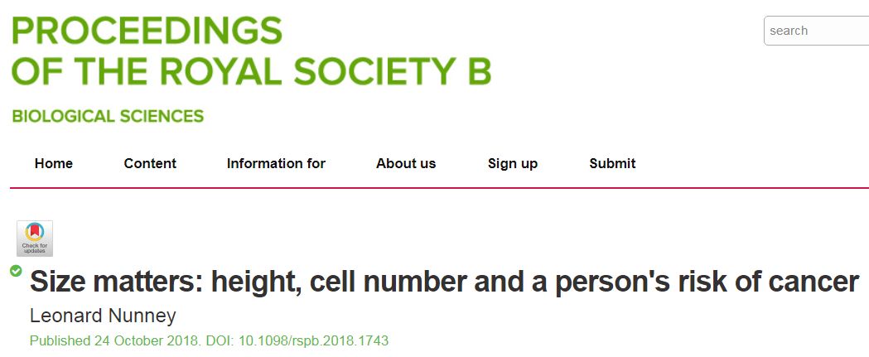869x357 pixels.
Task: Go to the Home page
Action: [54, 163]
